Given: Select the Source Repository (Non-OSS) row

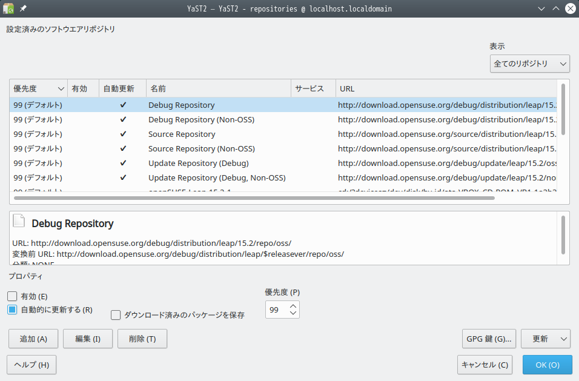Looking at the screenshot, I should [x=283, y=148].
